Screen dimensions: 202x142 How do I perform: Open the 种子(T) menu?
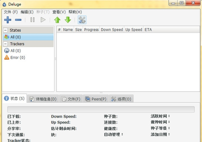(x=43, y=12)
